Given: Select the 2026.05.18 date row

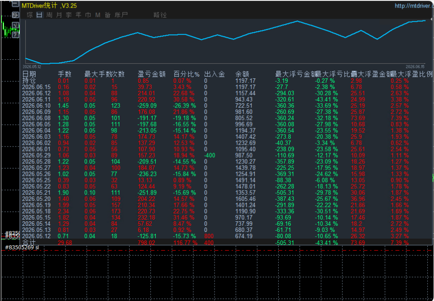Looking at the screenshot, I should pyautogui.click(x=36, y=212).
